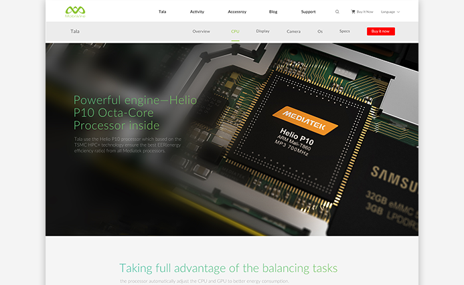The width and height of the screenshot is (464, 285).
Task: Select the Os tab
Action: tap(320, 31)
